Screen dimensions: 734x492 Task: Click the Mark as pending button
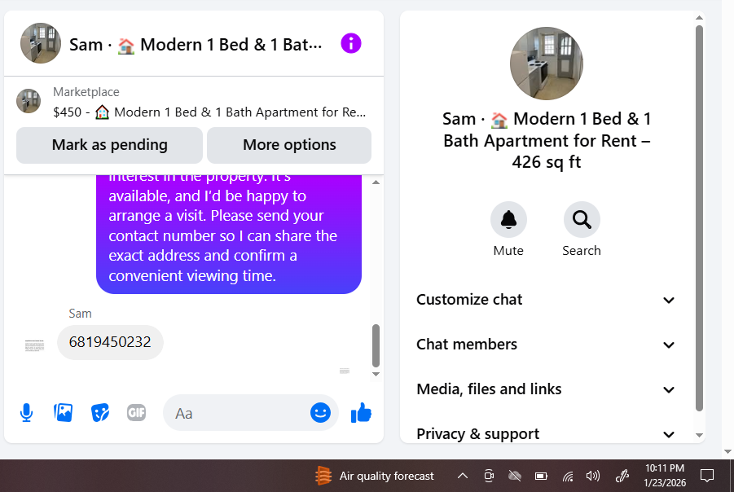[109, 145]
